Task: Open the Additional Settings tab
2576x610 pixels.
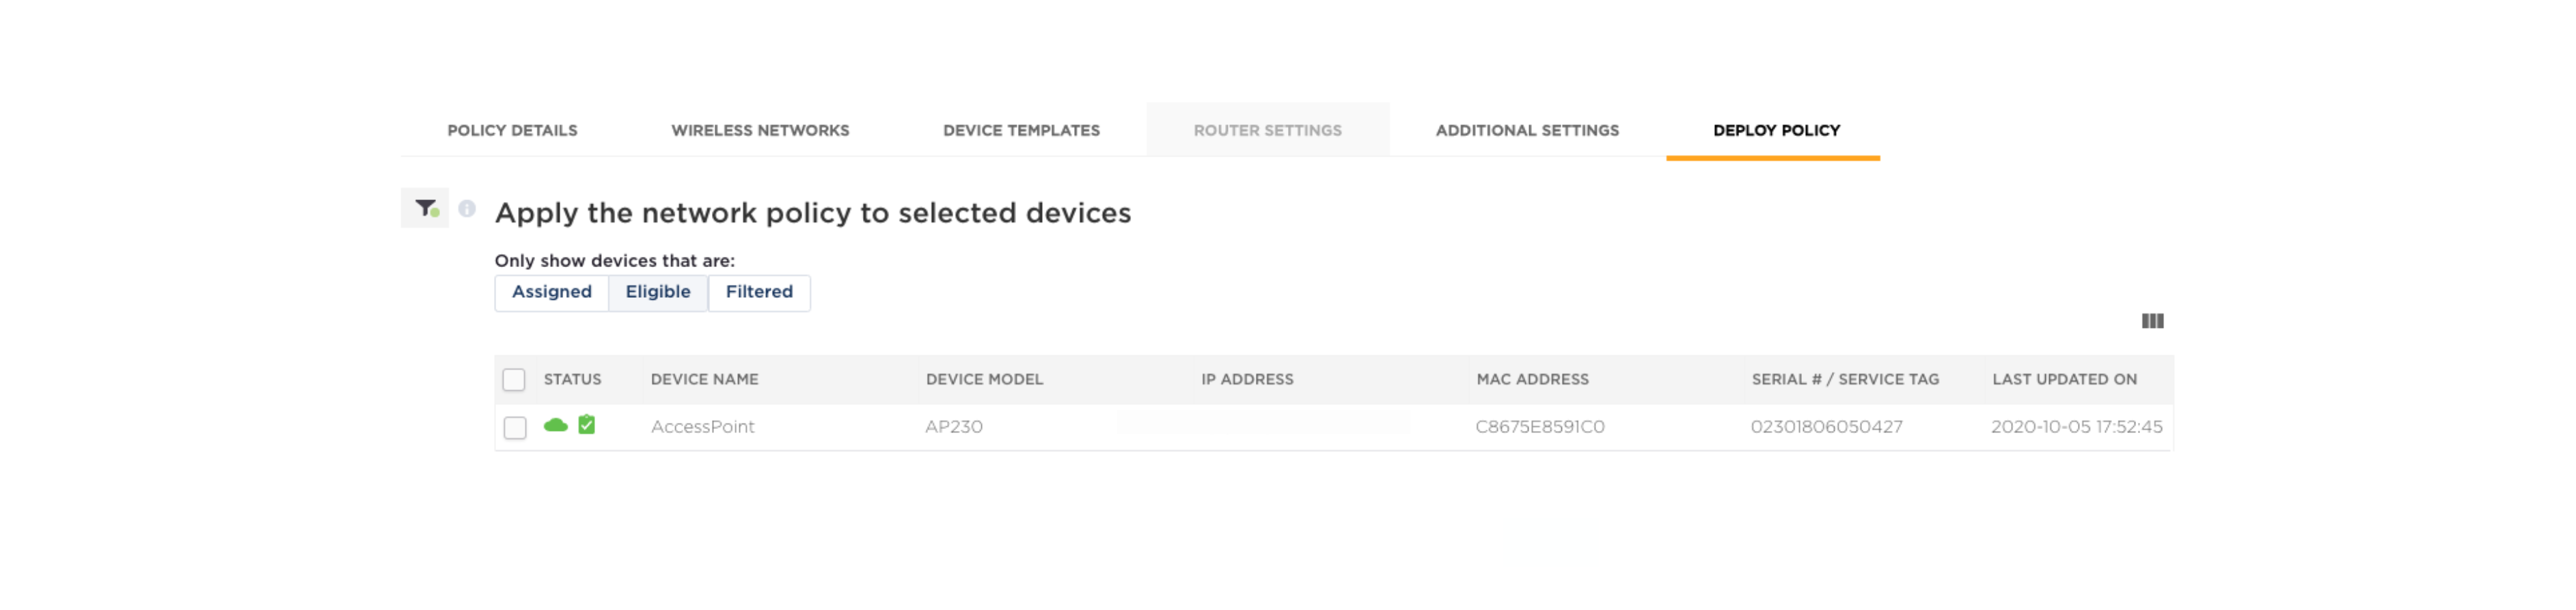Action: coord(1526,129)
